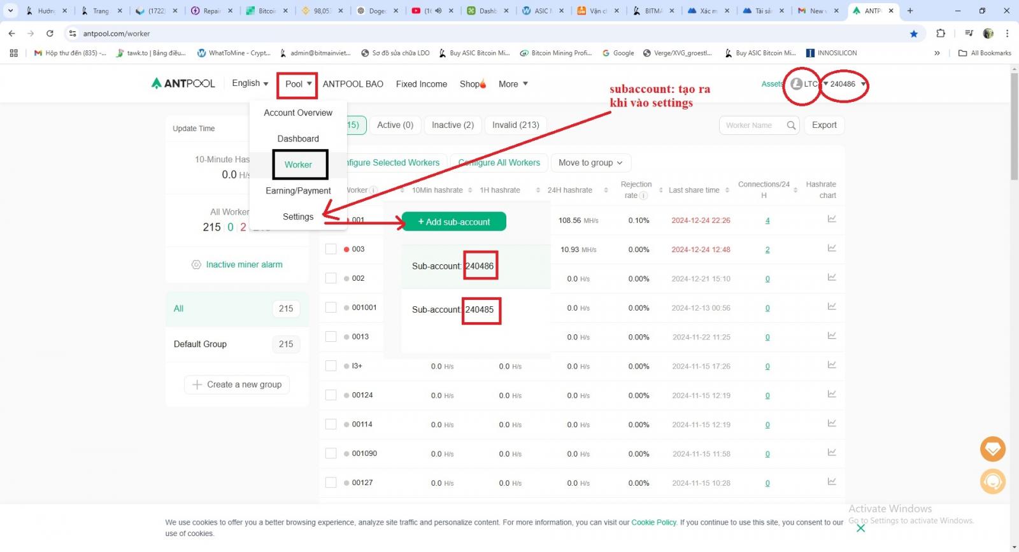Open hashrate chart for worker 001
The height and width of the screenshot is (552, 1019).
832,219
